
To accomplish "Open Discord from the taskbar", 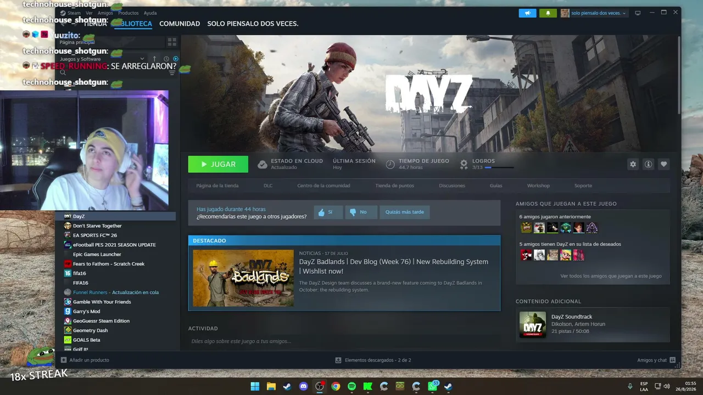I will pos(303,386).
